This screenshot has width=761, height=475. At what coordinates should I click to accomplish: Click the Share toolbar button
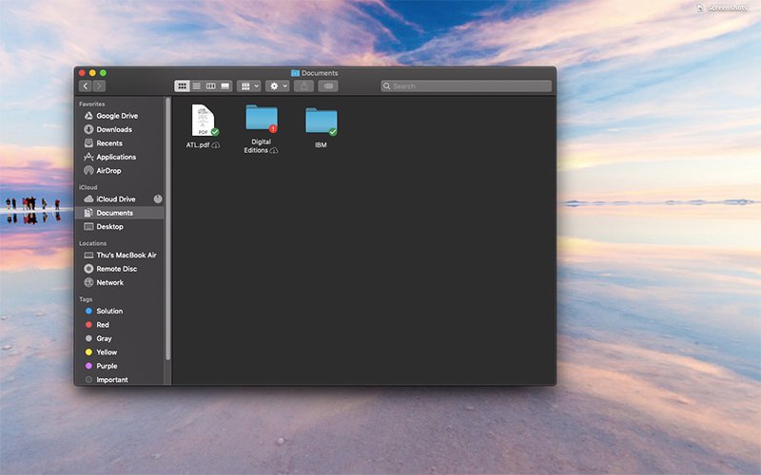pyautogui.click(x=303, y=85)
